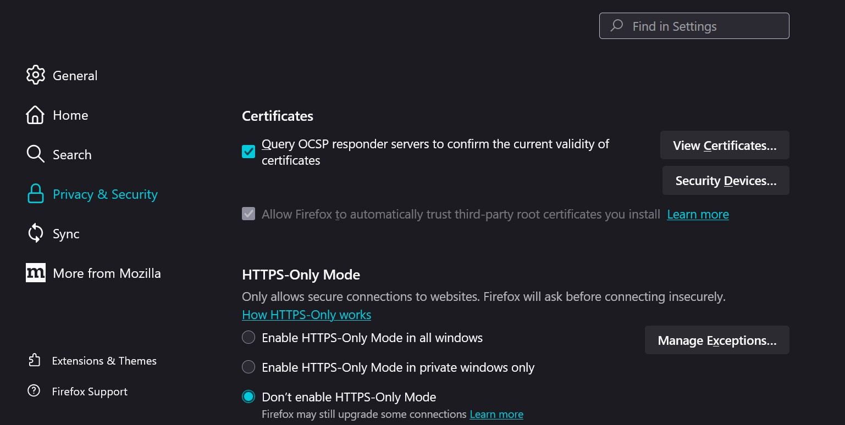Open the View Certificates dialog

click(x=724, y=146)
